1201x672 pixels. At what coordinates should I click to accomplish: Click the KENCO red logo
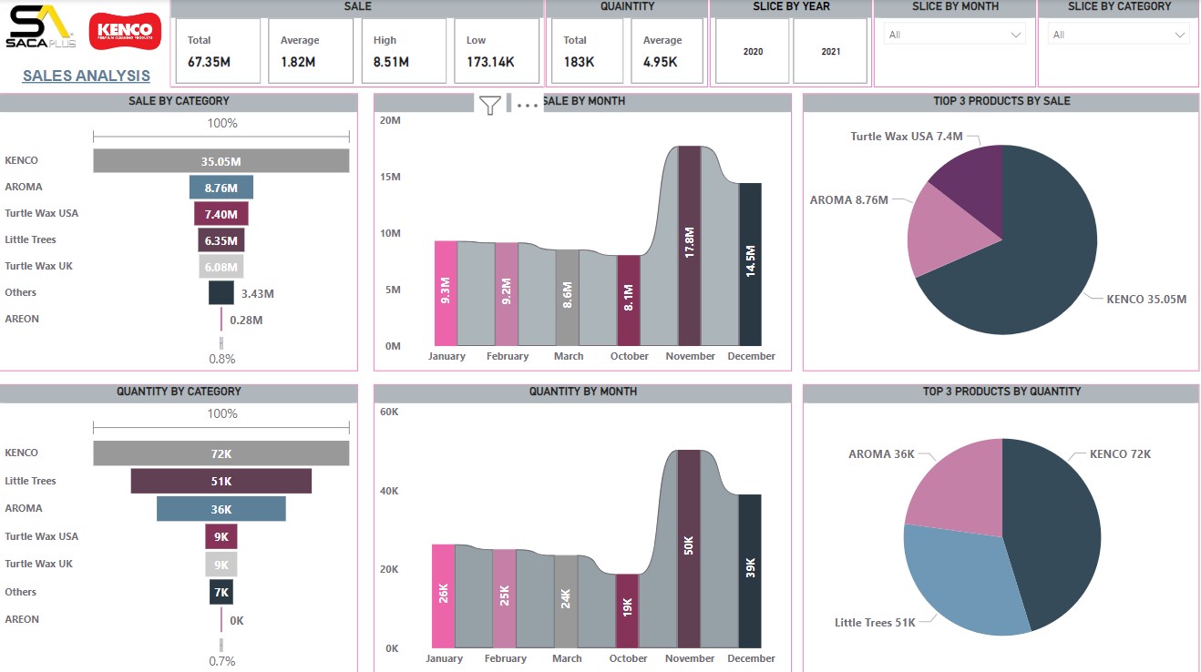point(125,31)
